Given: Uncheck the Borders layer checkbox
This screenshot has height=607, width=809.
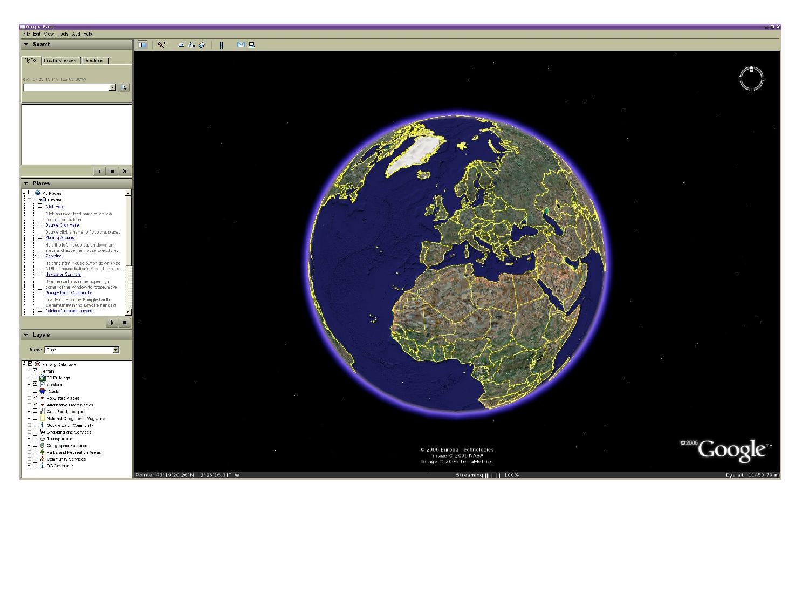Looking at the screenshot, I should click(36, 384).
